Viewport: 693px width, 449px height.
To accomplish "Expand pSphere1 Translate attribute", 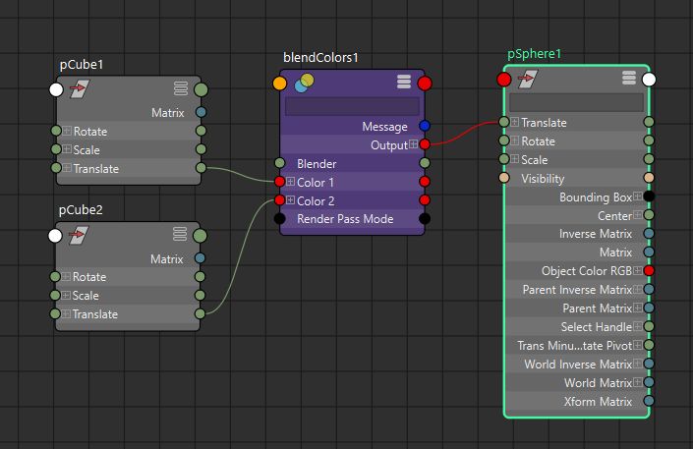I will (514, 123).
